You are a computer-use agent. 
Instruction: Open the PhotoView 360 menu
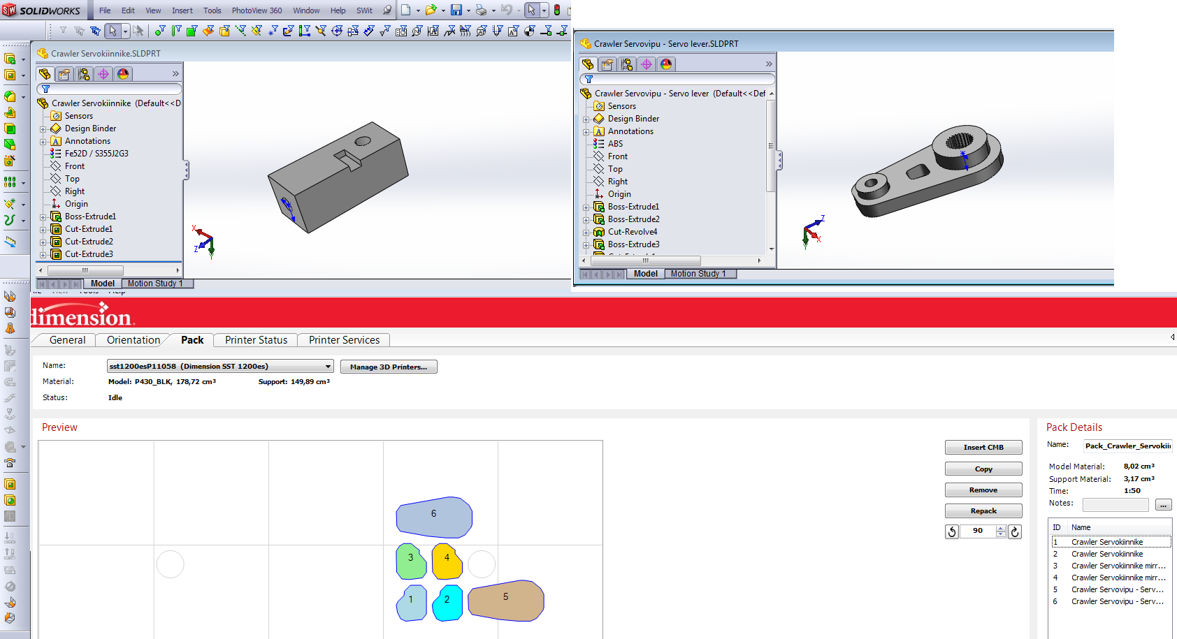click(257, 10)
